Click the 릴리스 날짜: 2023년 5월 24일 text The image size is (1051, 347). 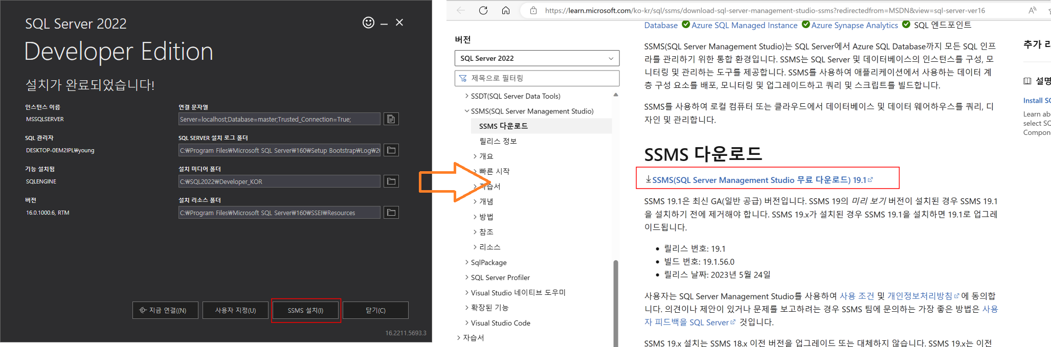point(717,274)
